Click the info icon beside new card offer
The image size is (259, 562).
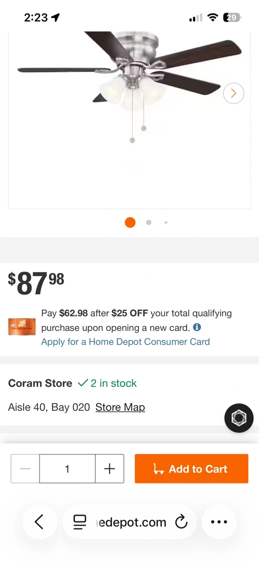(x=197, y=327)
